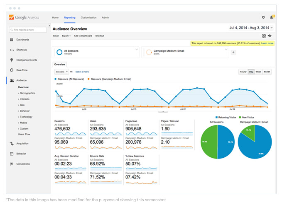The width and height of the screenshot is (282, 207).
Task: Open the Sessions metric dropdown
Action: [x=61, y=72]
